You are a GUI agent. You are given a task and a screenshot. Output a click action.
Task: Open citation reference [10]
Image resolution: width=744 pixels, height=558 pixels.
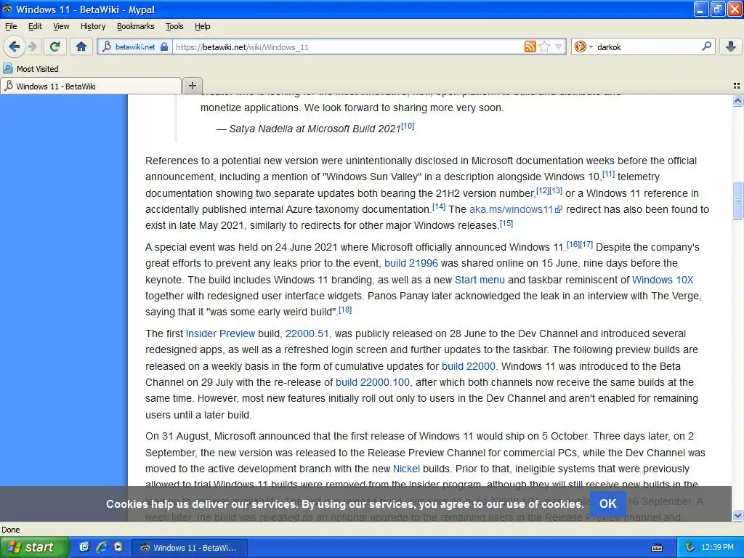pyautogui.click(x=408, y=126)
